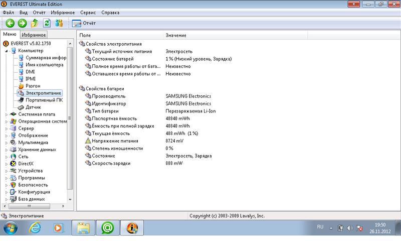
Task: Click the Напряжение питания warning icon
Action: [x=88, y=141]
